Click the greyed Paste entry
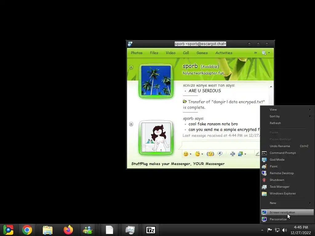The height and width of the screenshot is (236, 315). point(287,133)
